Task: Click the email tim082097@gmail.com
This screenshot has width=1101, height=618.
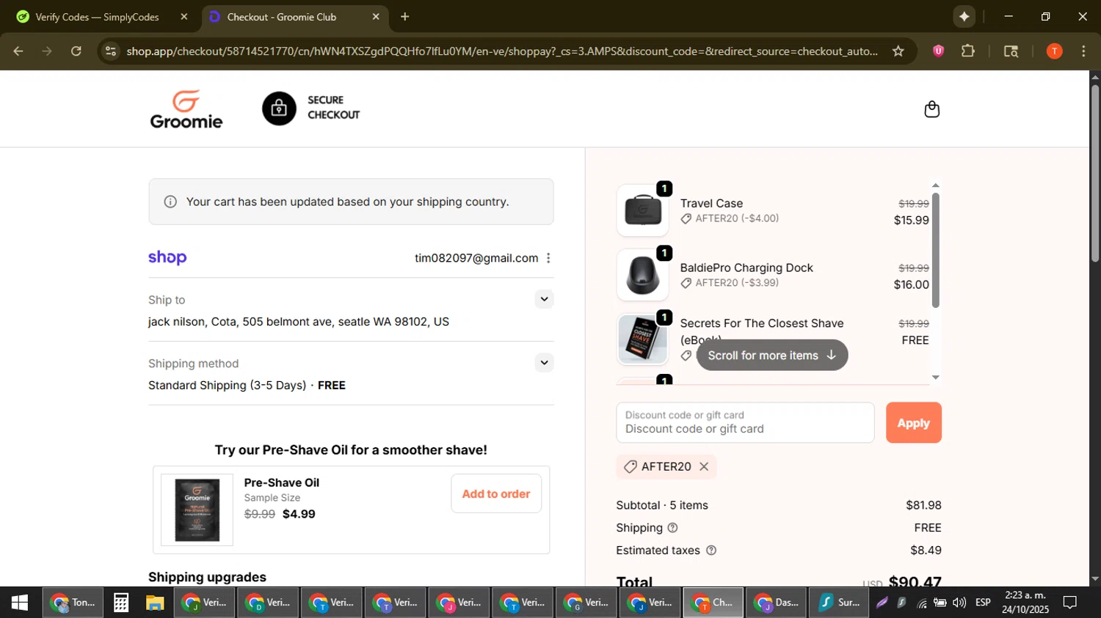Action: pos(476,258)
